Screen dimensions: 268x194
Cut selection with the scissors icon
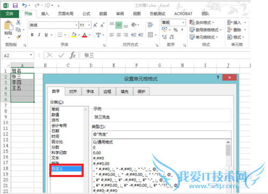click(x=18, y=23)
